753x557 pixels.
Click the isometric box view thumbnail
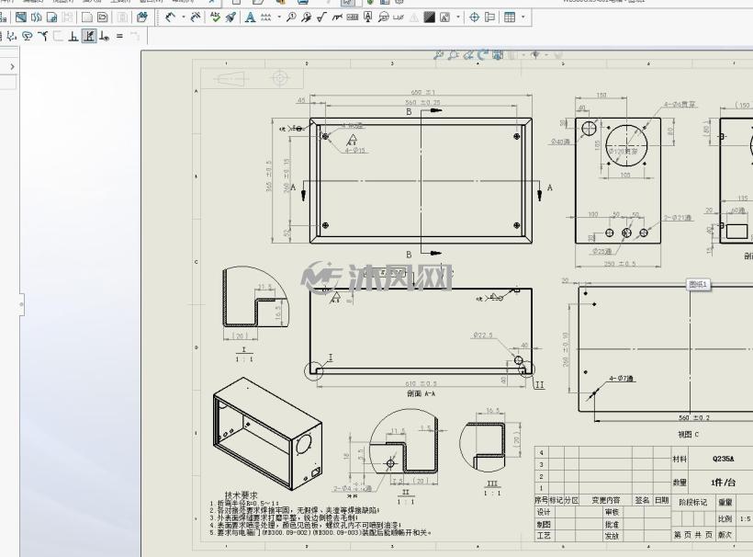click(x=267, y=434)
